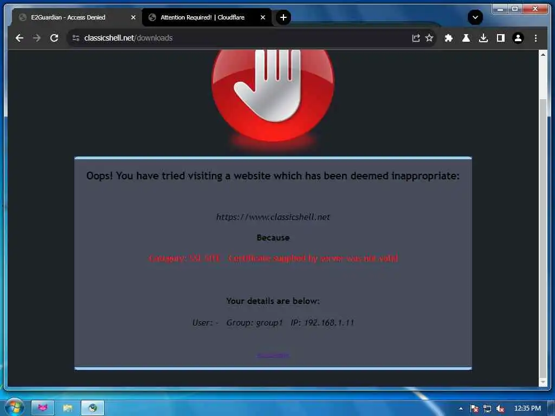The width and height of the screenshot is (555, 416).
Task: Click the forward navigation arrow
Action: coord(37,38)
